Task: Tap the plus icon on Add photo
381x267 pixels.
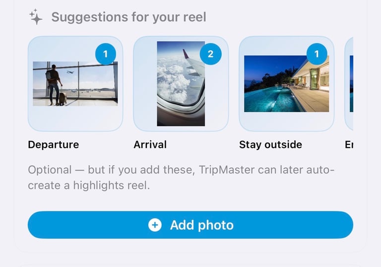Action: 155,225
